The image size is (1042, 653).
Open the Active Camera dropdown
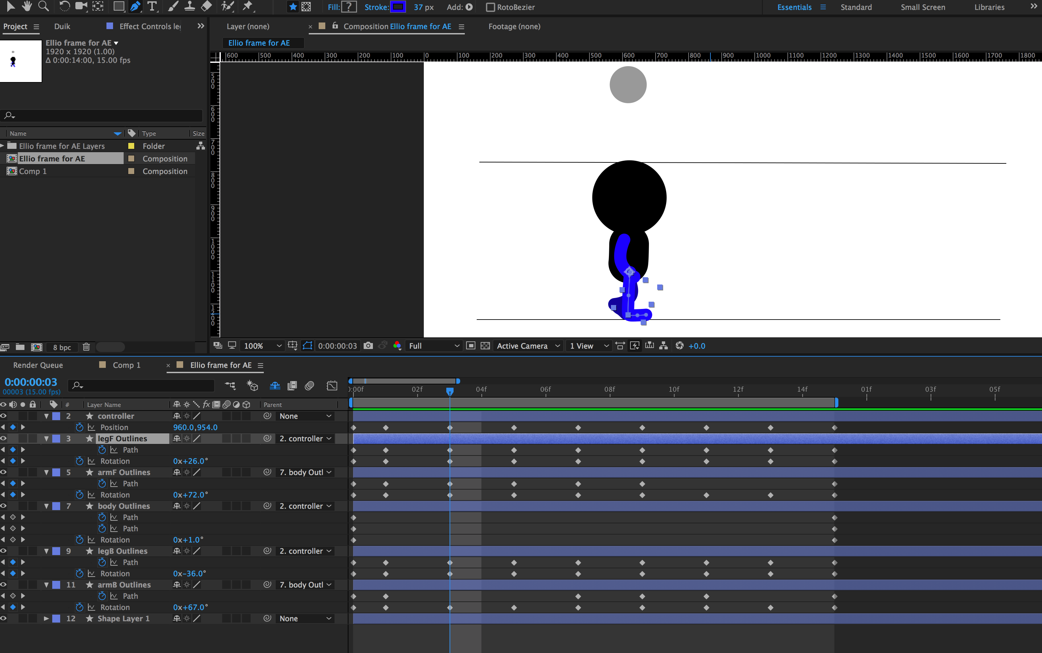coord(527,345)
